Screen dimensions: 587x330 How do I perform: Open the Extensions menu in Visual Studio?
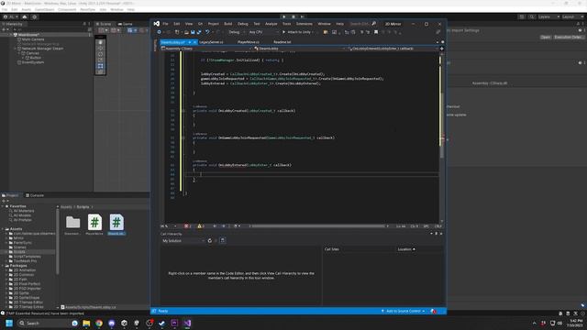[x=304, y=24]
